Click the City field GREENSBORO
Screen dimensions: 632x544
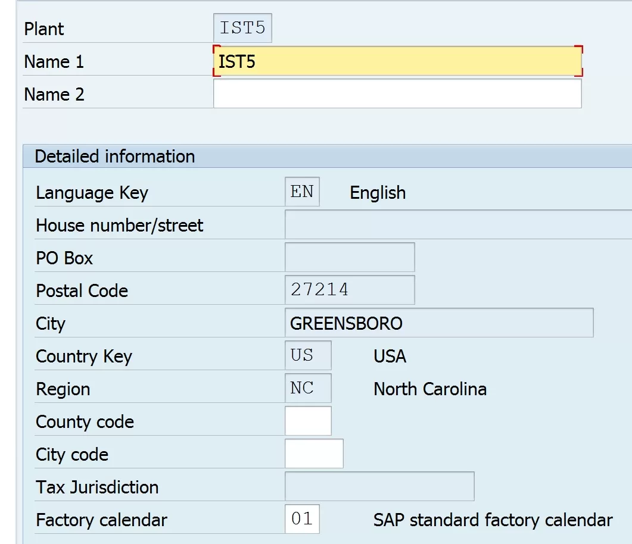(439, 323)
